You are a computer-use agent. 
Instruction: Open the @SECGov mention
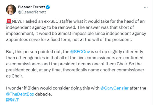point(80,52)
